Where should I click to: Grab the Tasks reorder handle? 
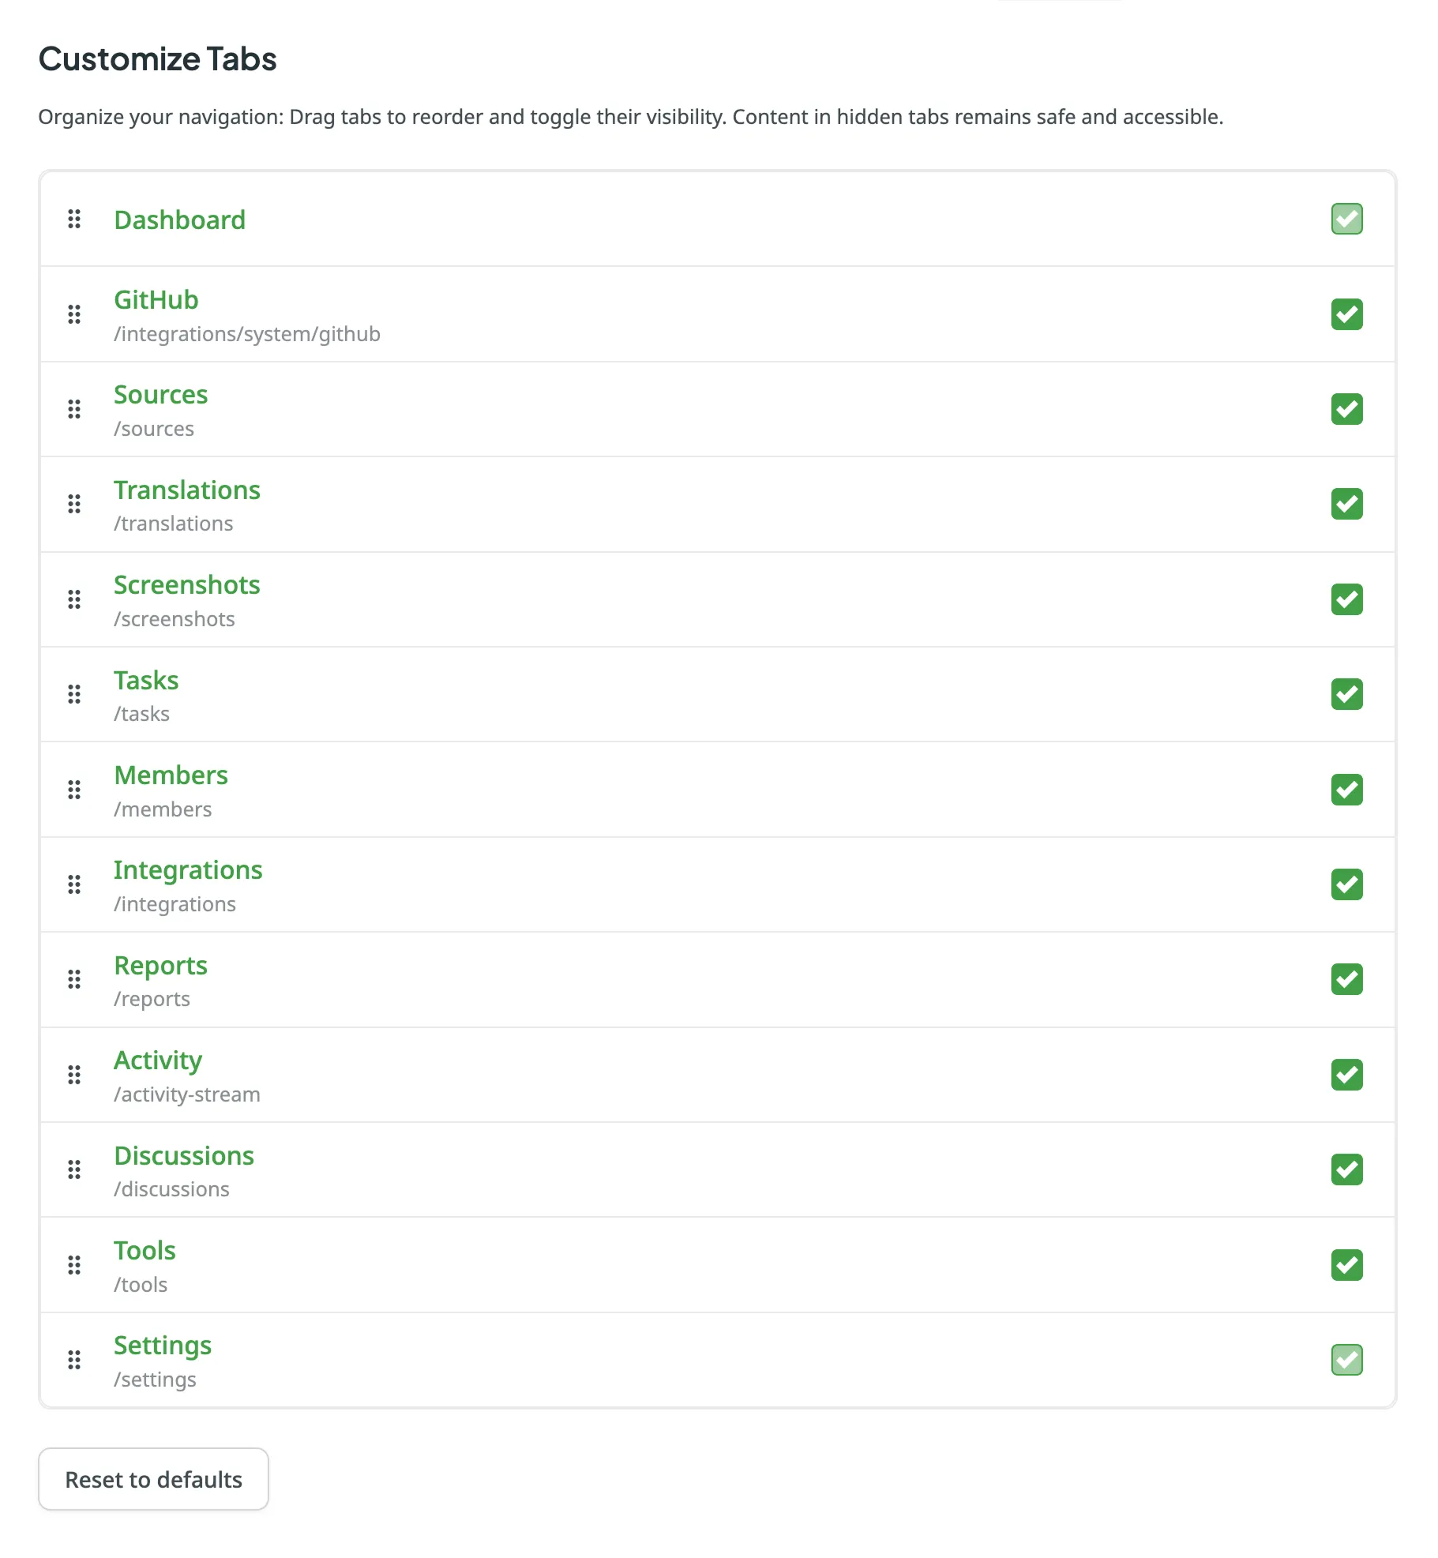[x=75, y=694]
